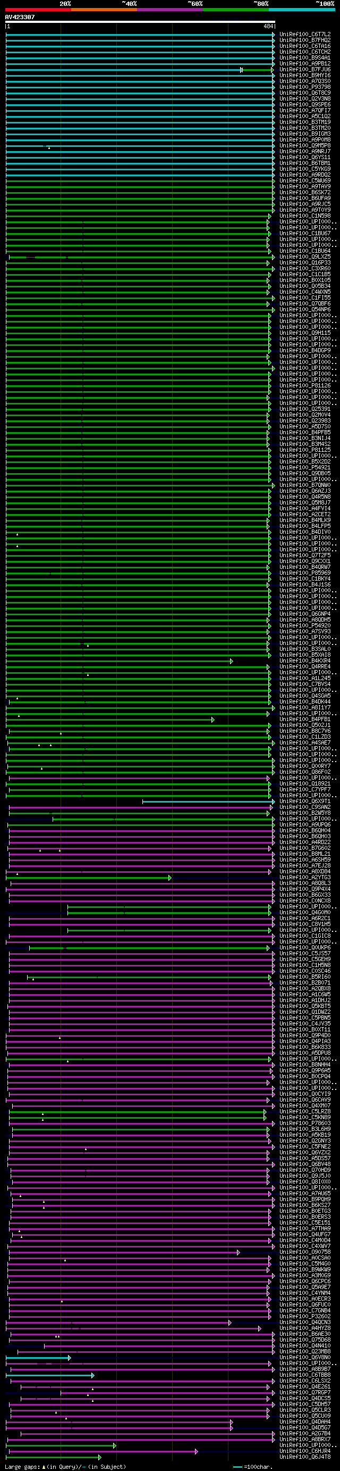
Task: Open hit label UniRef100_Q5KBT5
Action: pos(304,1006)
